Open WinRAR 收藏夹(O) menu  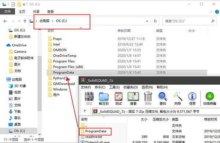[131, 87]
